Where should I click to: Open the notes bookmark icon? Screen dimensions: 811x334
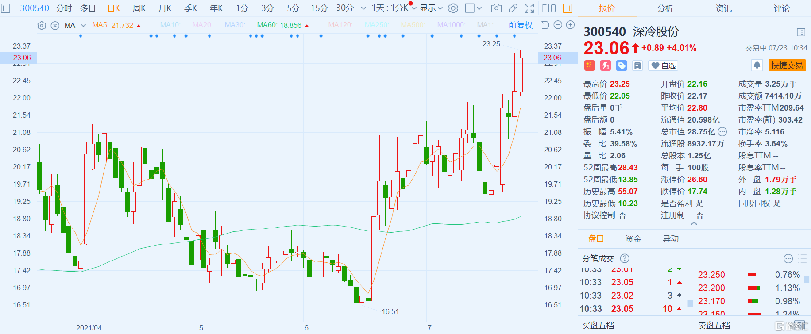coord(637,65)
